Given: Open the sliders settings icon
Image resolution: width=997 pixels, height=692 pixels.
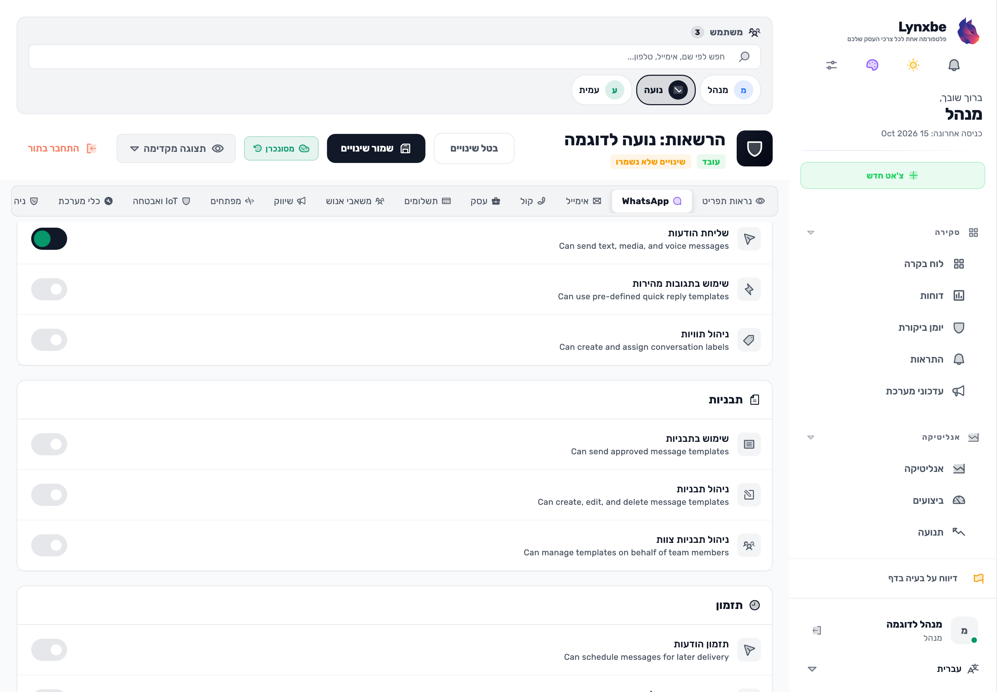Looking at the screenshot, I should click(x=831, y=65).
